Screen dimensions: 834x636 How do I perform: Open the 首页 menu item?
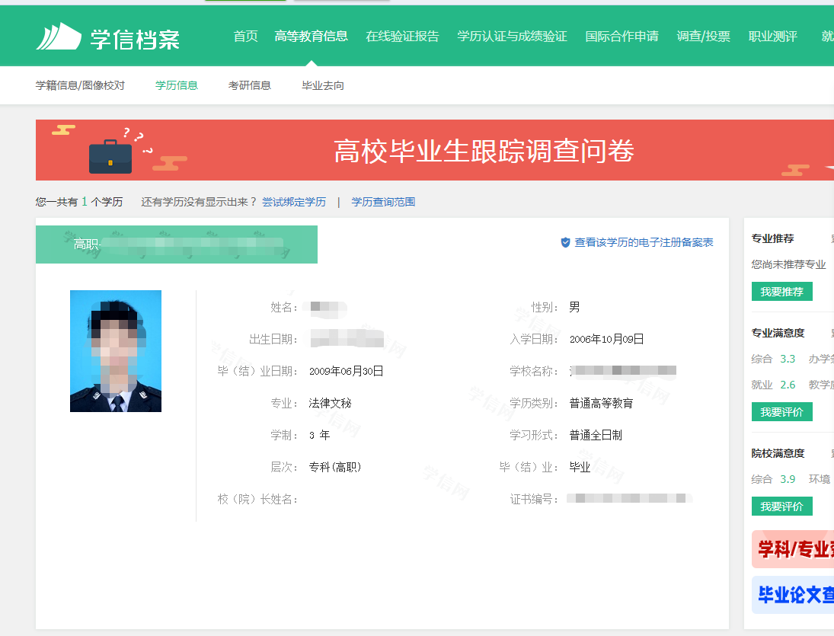(245, 35)
